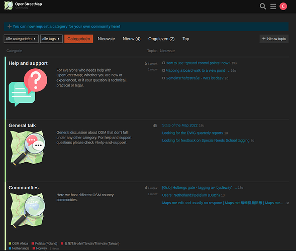Open the search magnifier icon
The width and height of the screenshot is (296, 251).
point(263,6)
